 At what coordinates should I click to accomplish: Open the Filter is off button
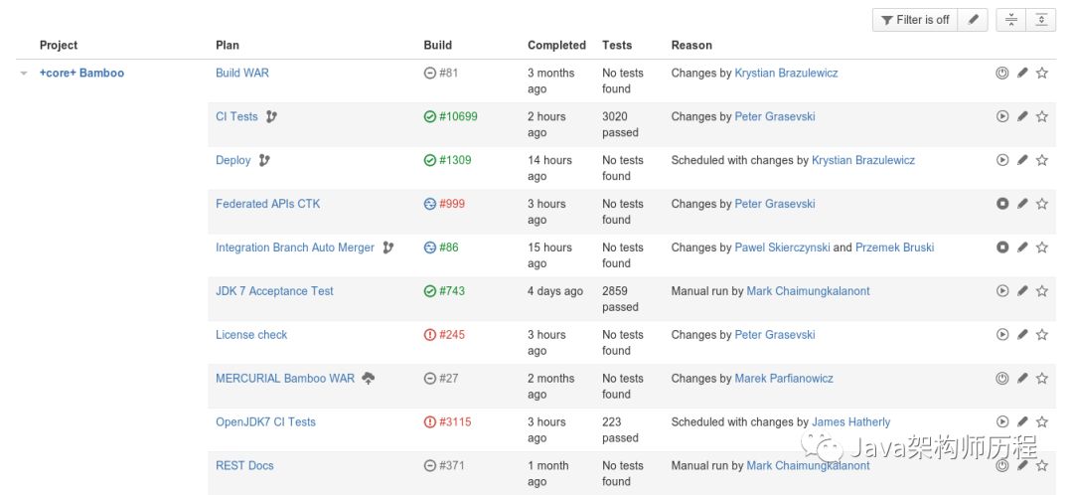click(915, 20)
